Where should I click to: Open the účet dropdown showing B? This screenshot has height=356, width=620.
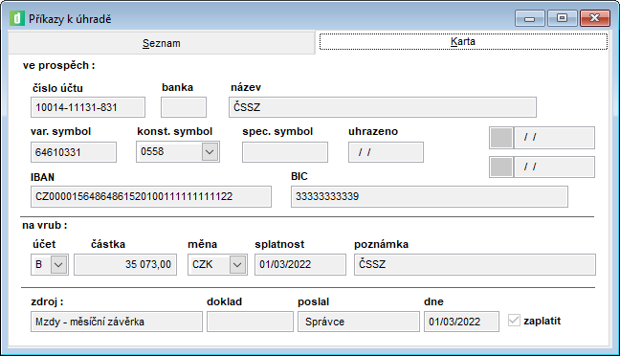pos(58,264)
